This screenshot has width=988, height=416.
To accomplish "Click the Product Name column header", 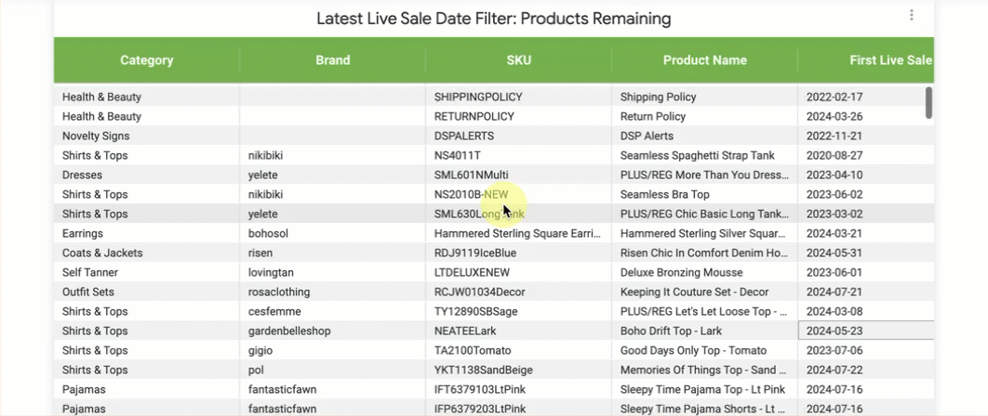I will [x=704, y=60].
